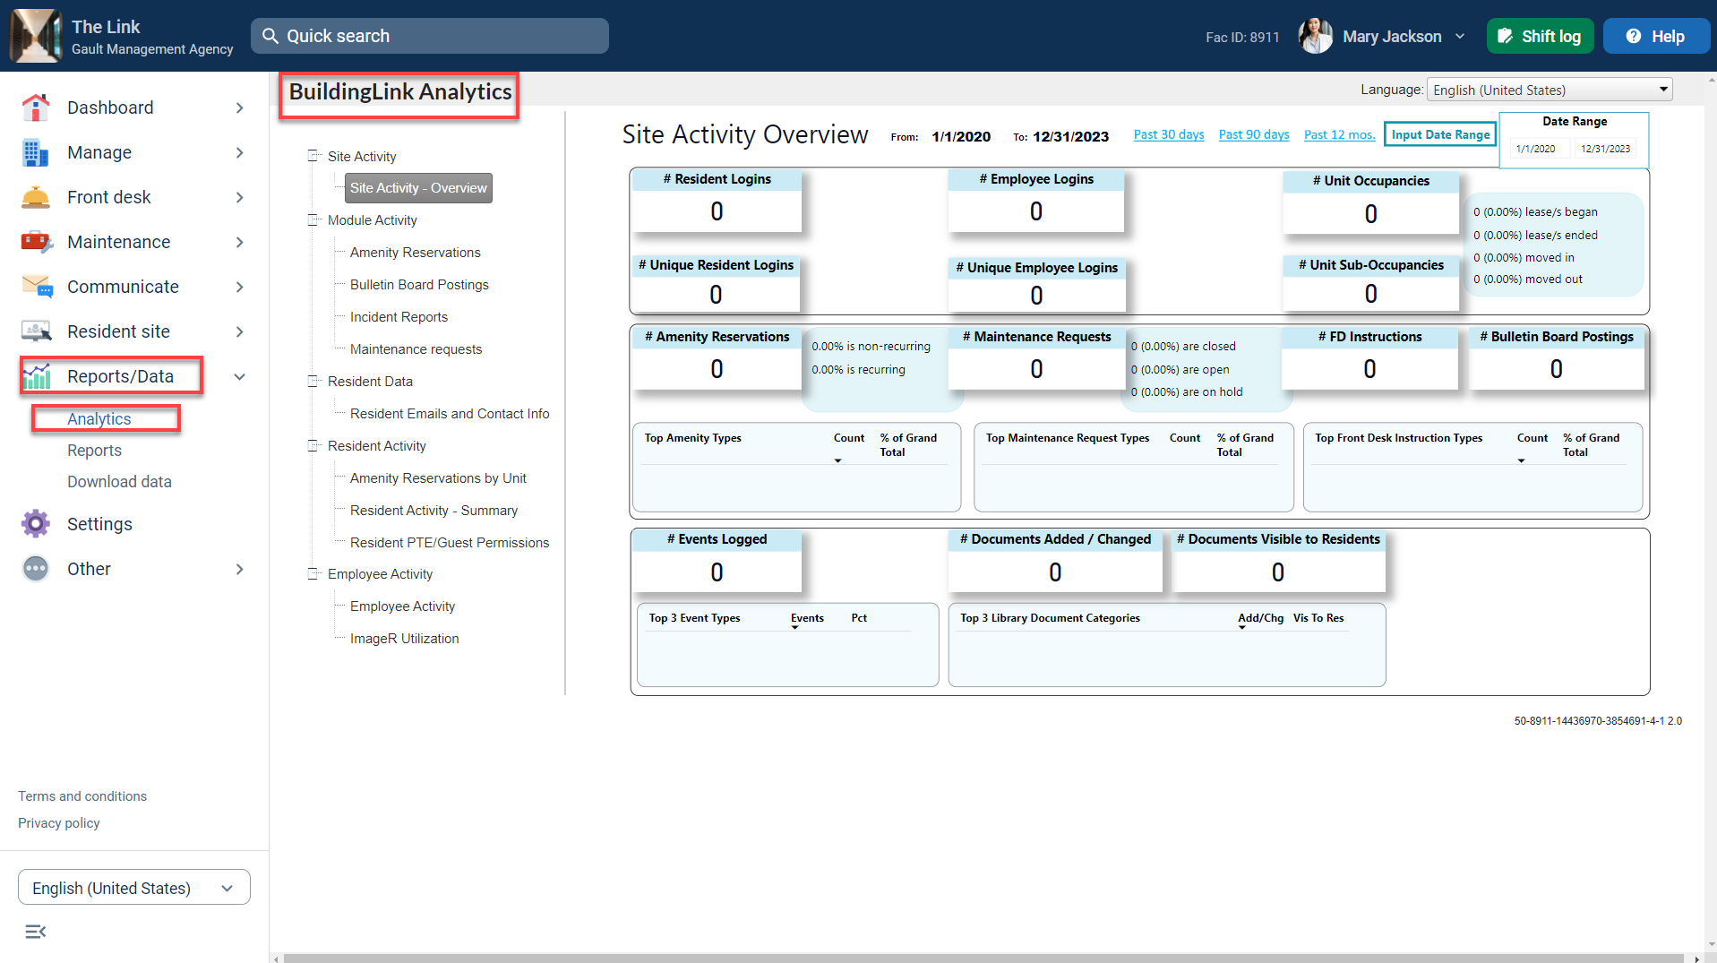Click the Maintenance toolbox icon

point(36,242)
